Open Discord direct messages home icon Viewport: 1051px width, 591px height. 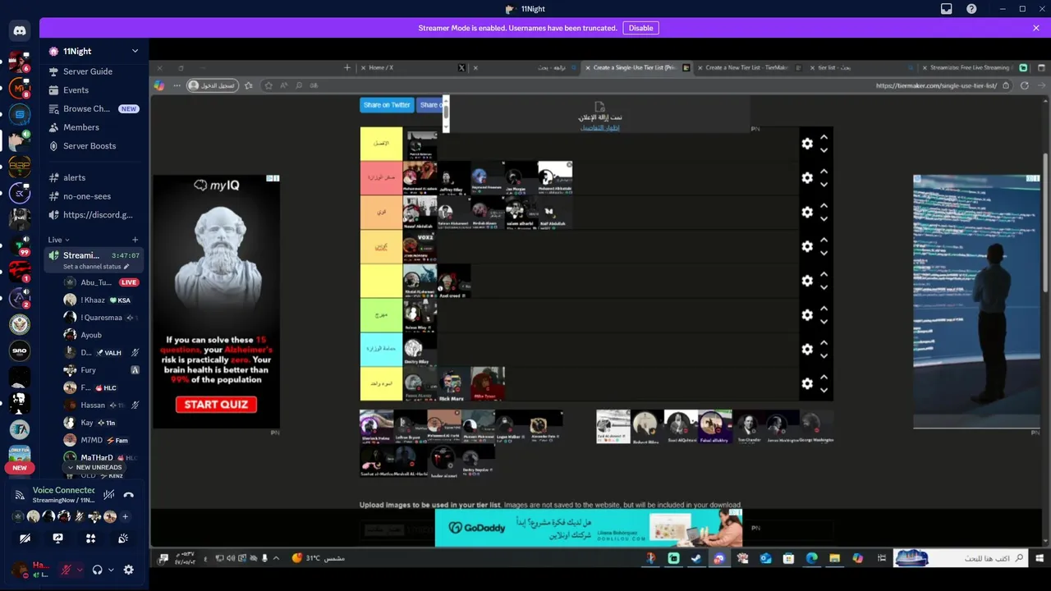20,31
